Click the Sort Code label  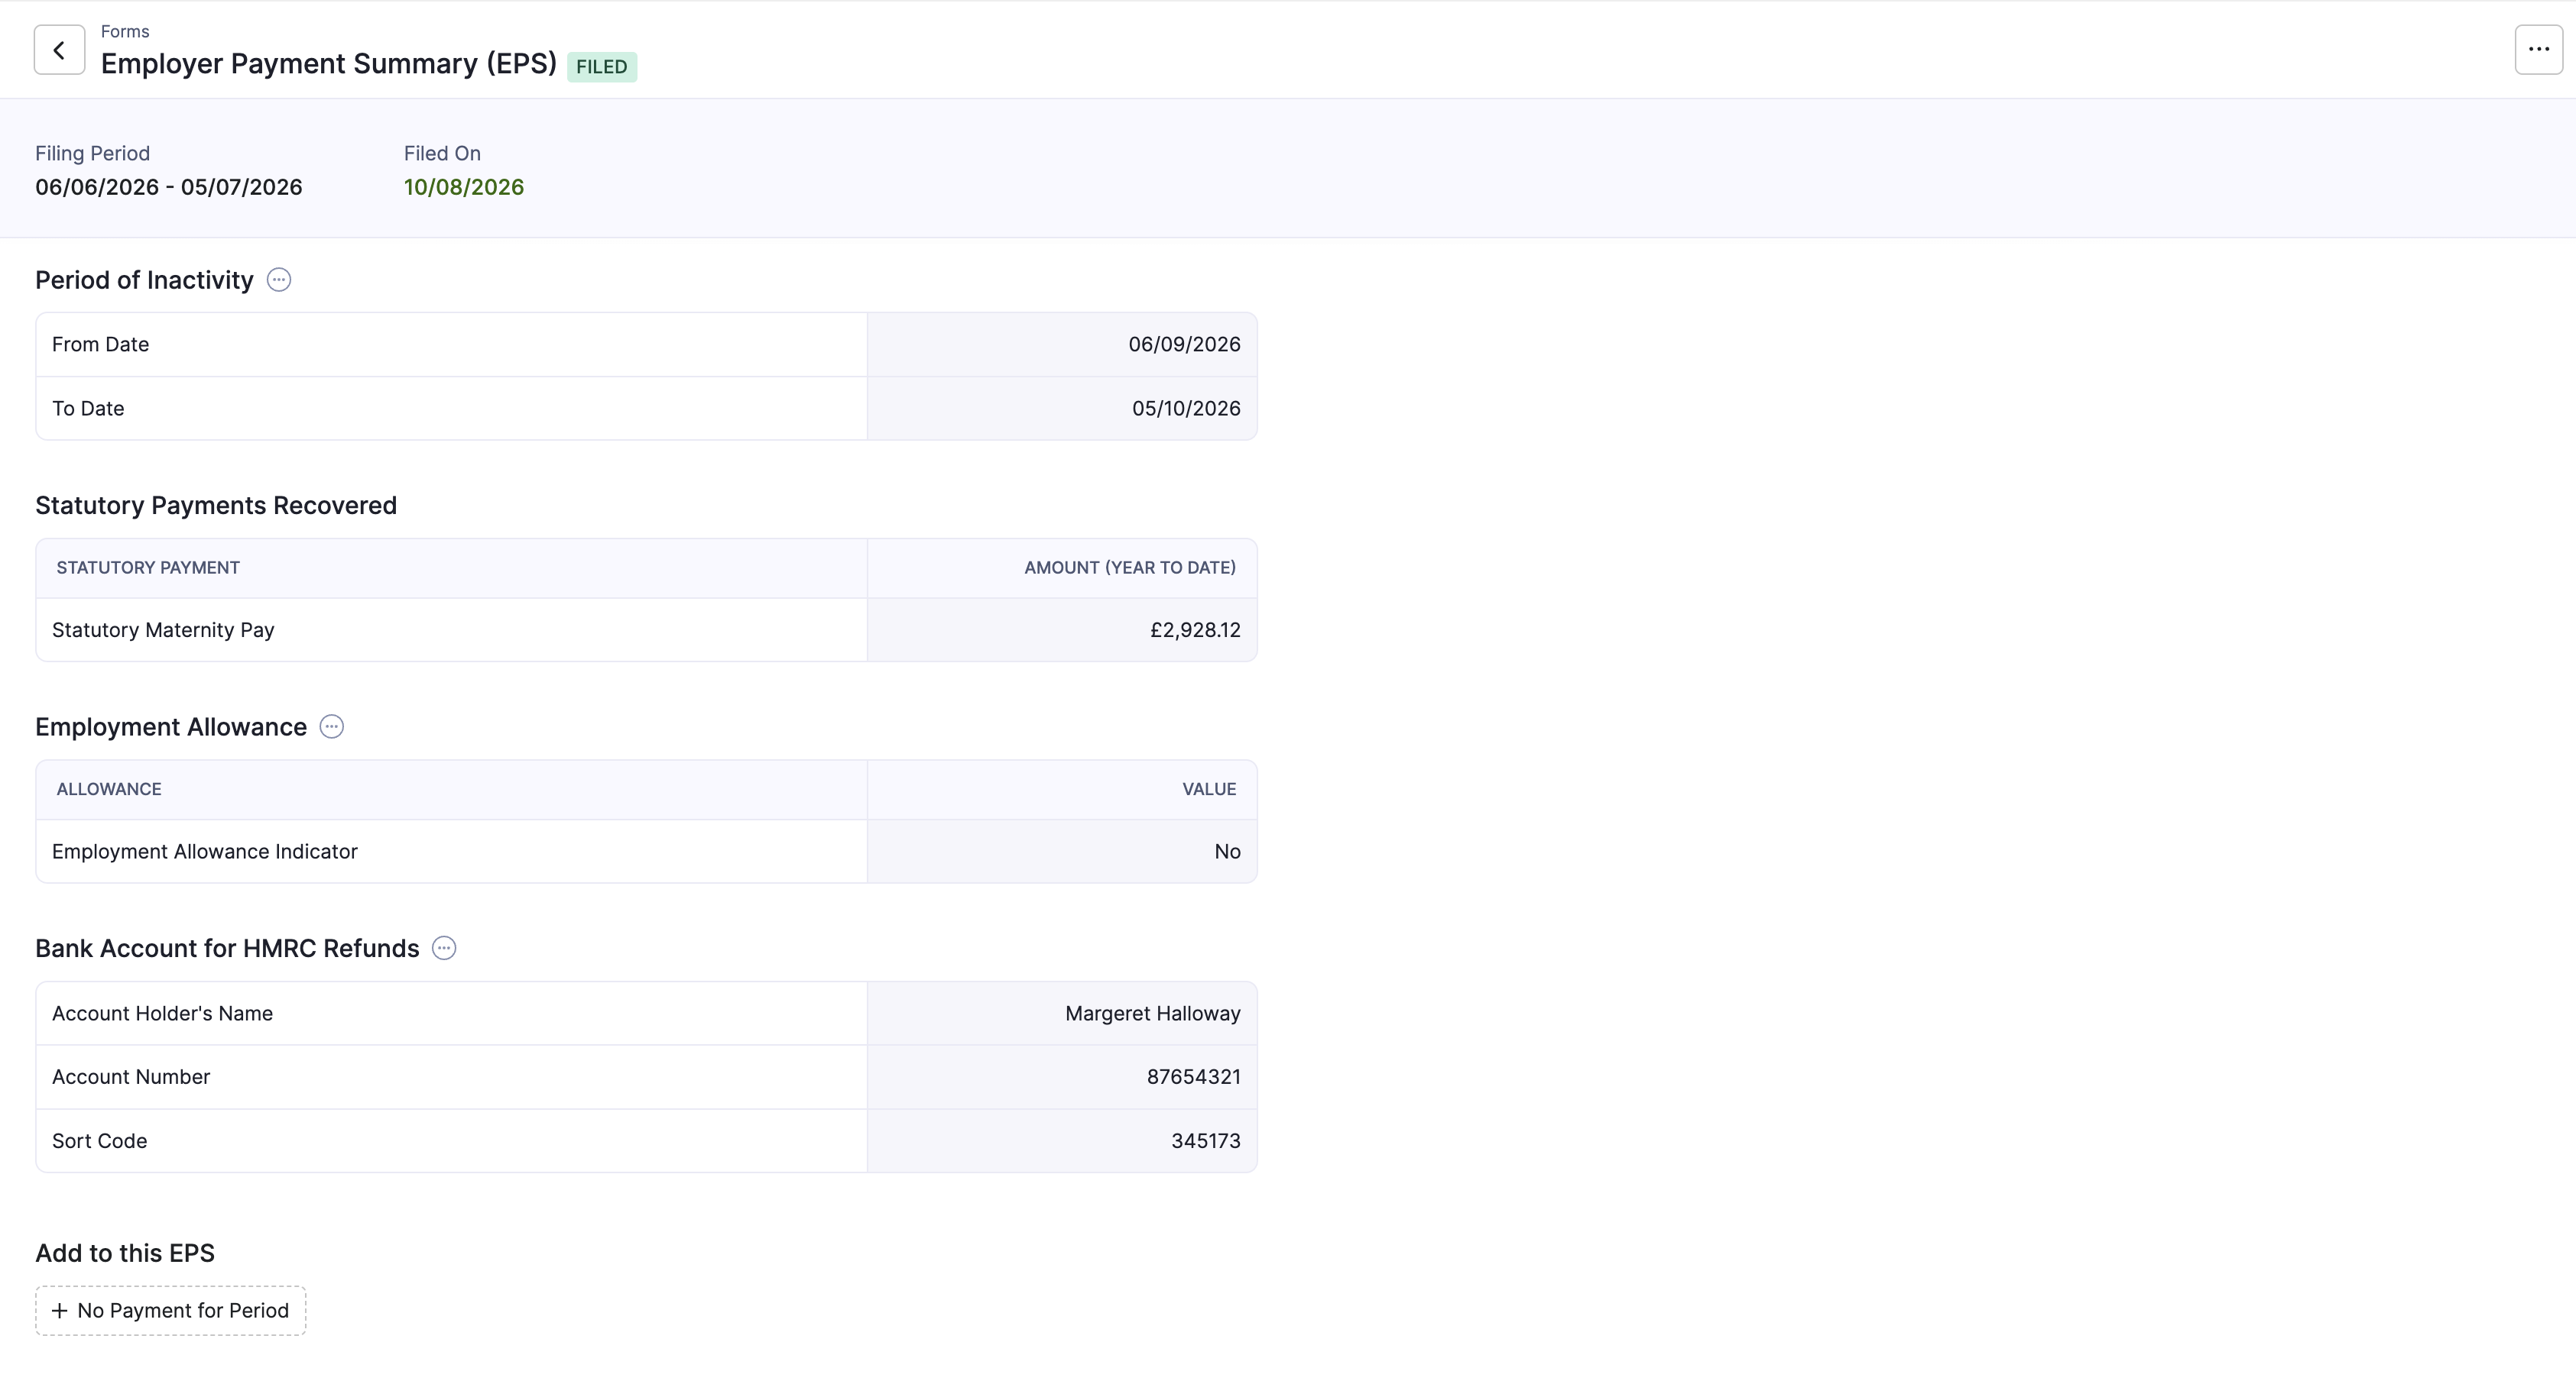click(99, 1140)
